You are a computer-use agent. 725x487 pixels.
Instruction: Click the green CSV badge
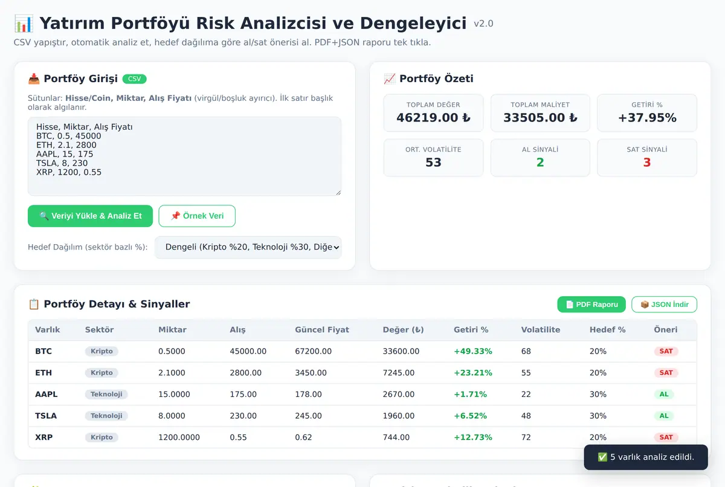point(134,79)
